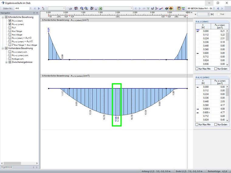Click Zwischenergebnisse tree label
This screenshot has width=231, height=173.
tap(22, 62)
